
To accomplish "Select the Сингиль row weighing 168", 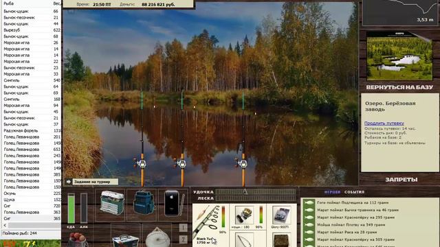I will pyautogui.click(x=32, y=99).
